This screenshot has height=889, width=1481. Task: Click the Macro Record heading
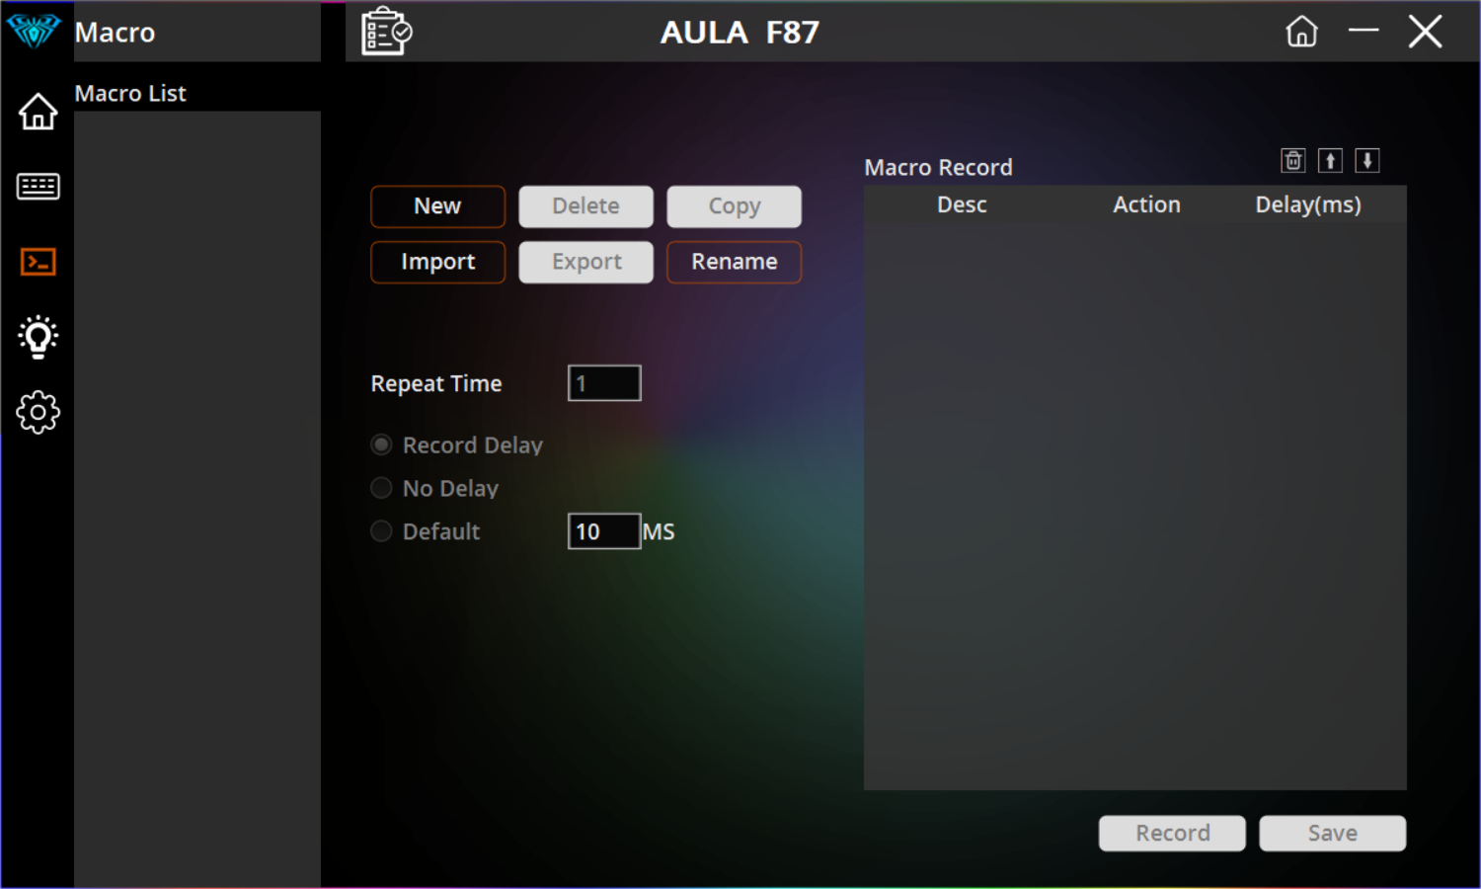click(938, 167)
